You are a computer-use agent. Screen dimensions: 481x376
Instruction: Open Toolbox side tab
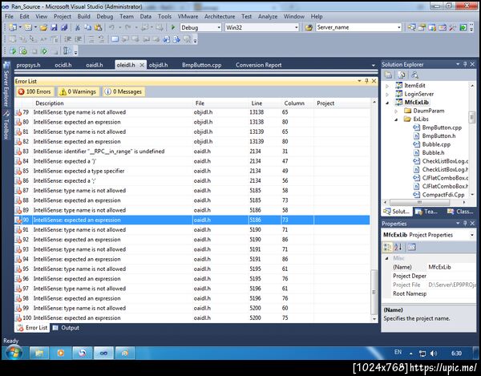click(x=6, y=125)
